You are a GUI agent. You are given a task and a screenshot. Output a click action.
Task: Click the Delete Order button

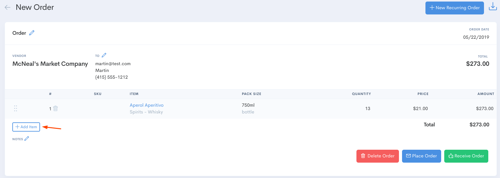point(378,156)
